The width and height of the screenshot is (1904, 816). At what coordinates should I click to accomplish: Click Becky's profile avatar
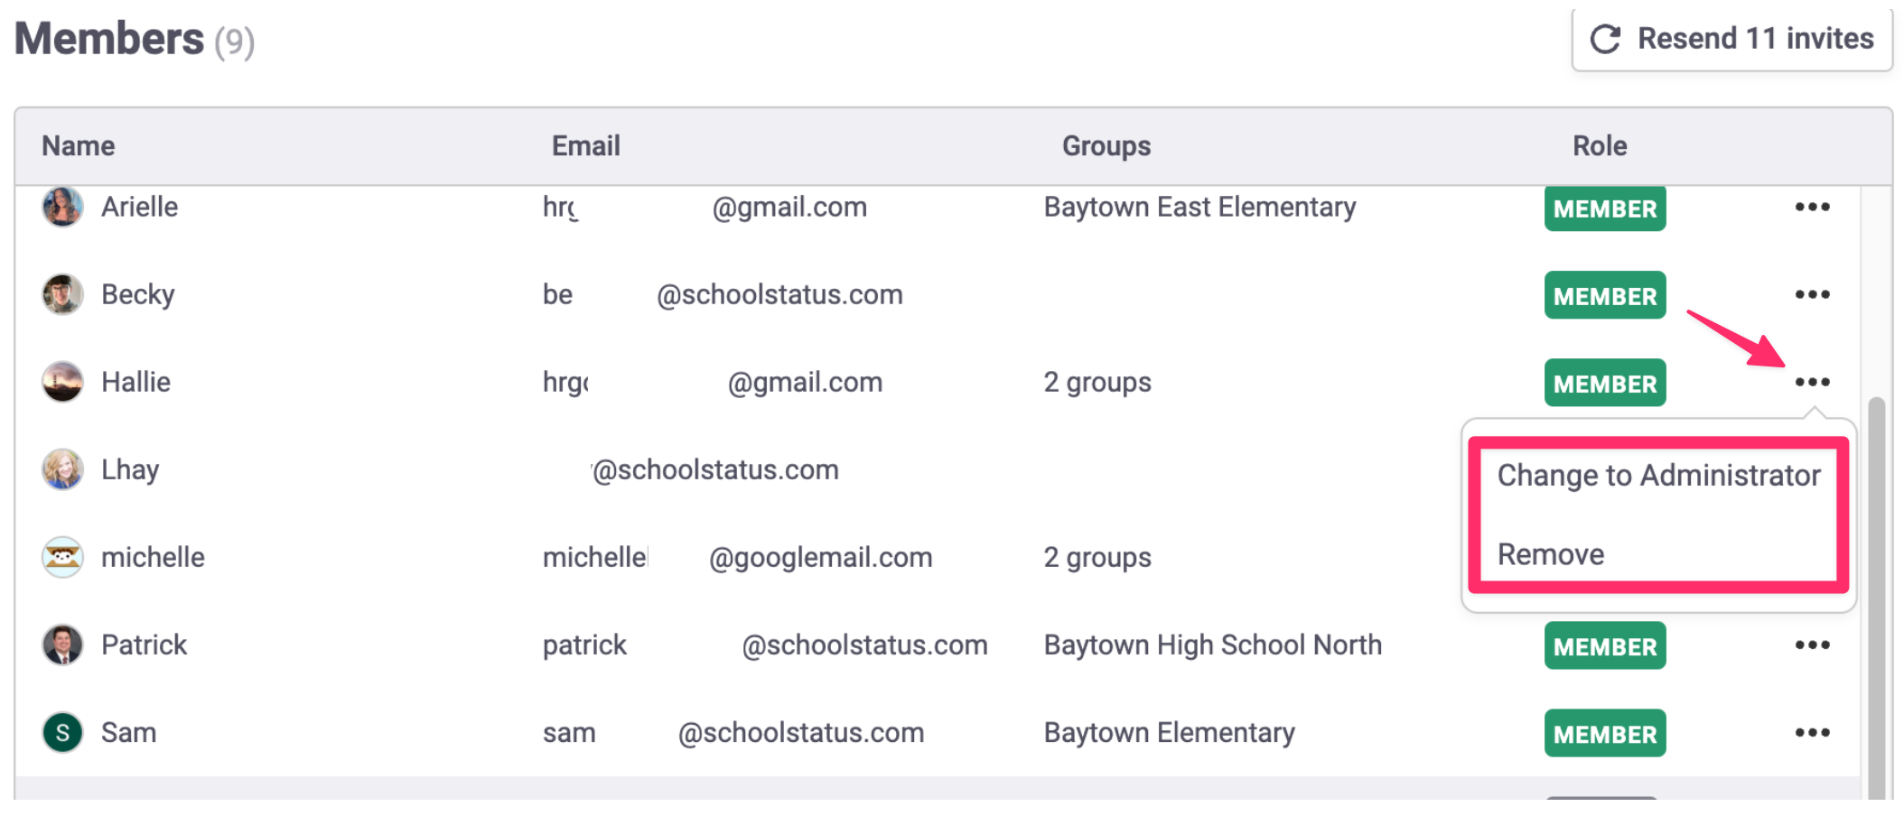62,294
